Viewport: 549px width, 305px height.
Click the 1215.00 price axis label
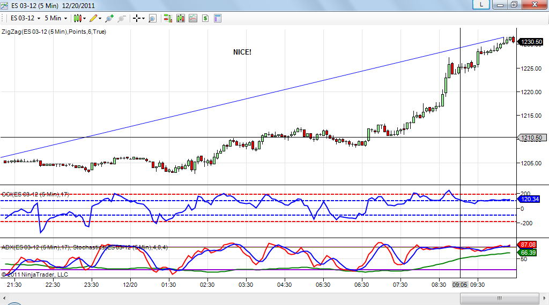(x=531, y=116)
